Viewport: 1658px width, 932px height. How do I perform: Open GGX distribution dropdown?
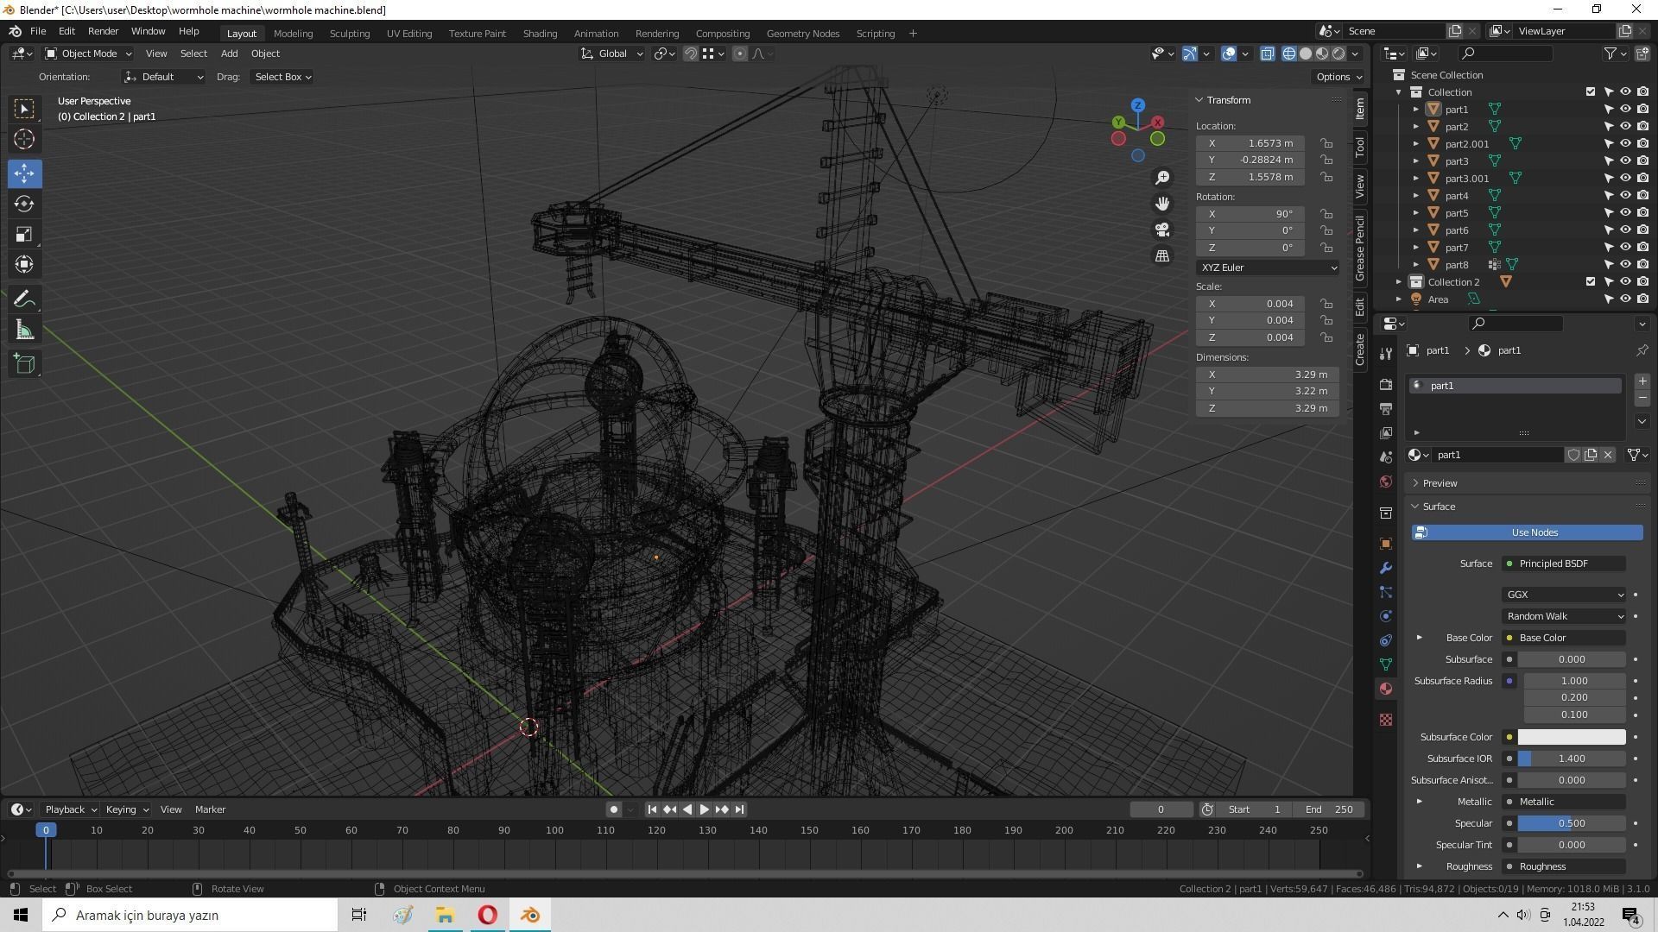(x=1564, y=595)
